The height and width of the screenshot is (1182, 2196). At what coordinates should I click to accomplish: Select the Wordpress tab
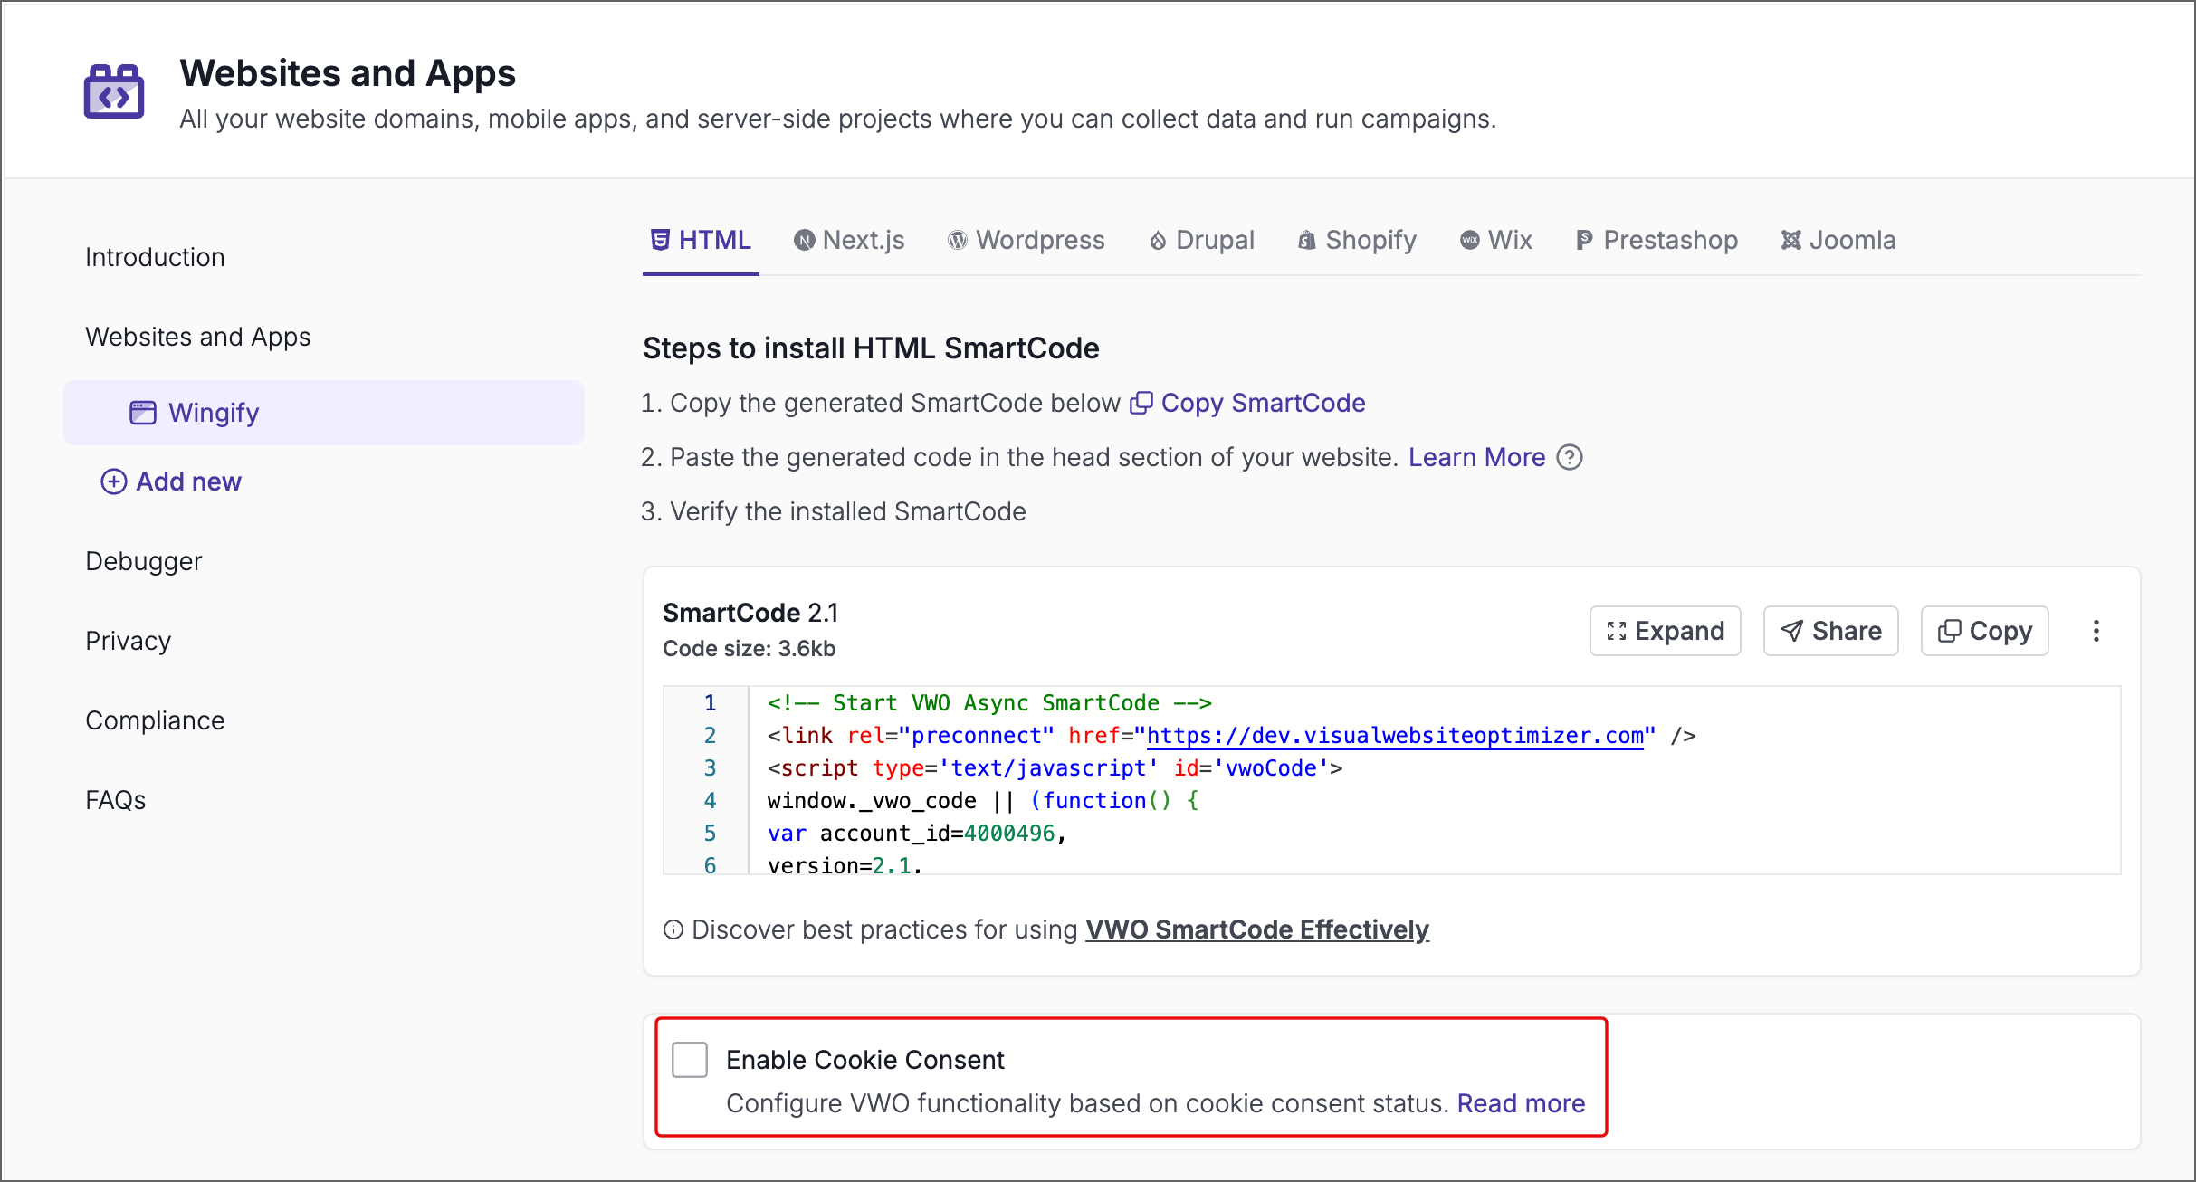coord(1026,240)
